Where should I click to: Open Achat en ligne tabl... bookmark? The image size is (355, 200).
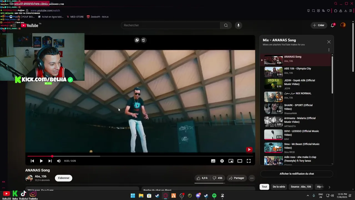(50, 17)
